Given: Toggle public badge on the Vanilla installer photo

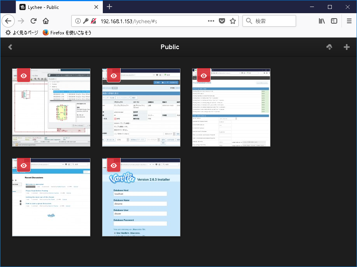Looking at the screenshot, I should (113, 165).
